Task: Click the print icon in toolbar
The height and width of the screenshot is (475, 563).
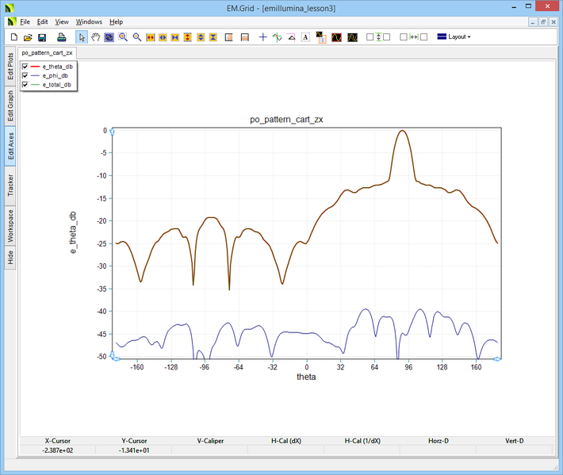Action: [61, 37]
